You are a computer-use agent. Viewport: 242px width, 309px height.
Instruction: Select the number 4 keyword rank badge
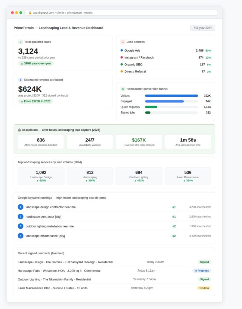click(x=20, y=236)
